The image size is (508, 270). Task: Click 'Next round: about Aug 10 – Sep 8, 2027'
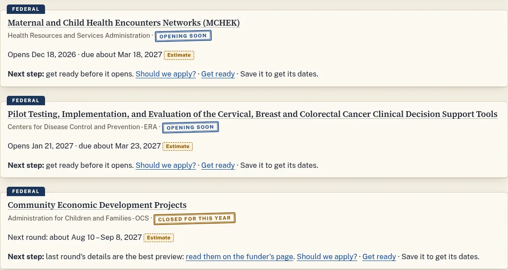(x=75, y=237)
